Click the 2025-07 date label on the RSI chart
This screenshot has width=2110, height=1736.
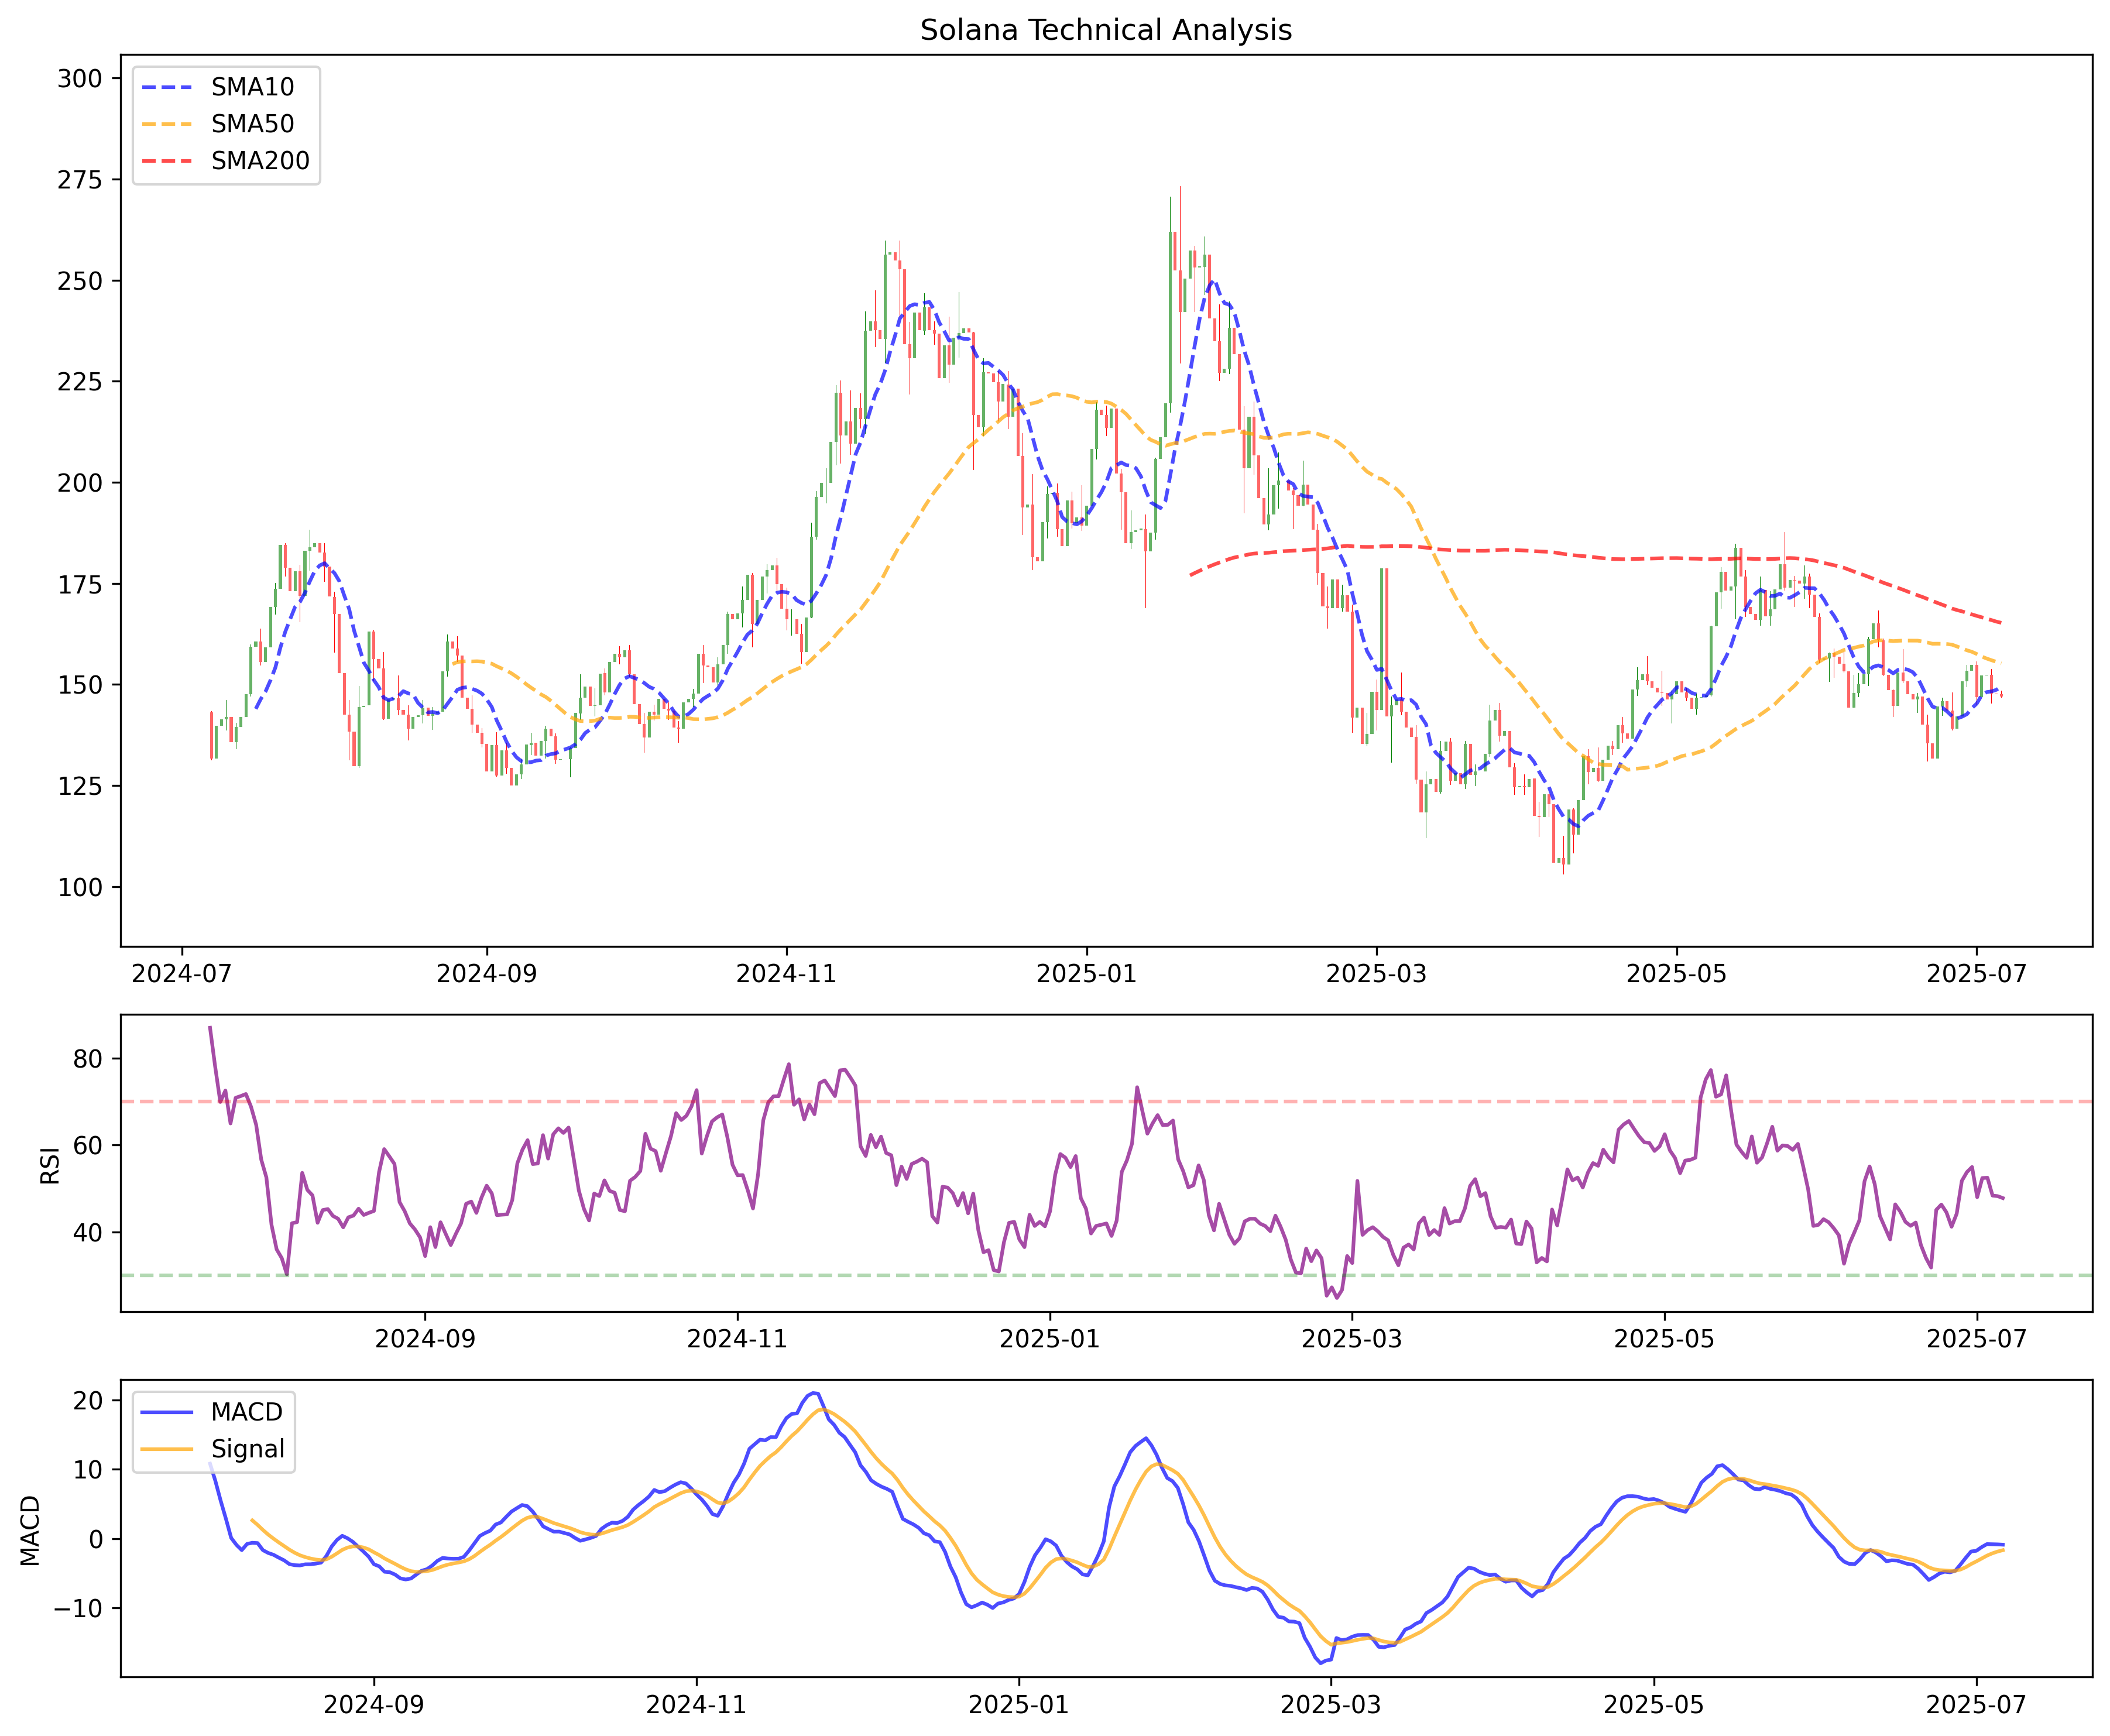point(1976,1339)
